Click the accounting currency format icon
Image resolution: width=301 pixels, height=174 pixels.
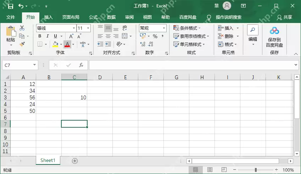pos(143,36)
